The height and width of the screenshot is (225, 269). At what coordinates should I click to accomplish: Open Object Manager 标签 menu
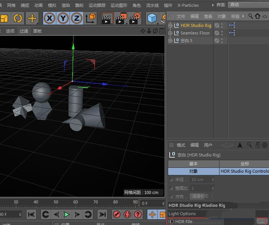point(235,16)
